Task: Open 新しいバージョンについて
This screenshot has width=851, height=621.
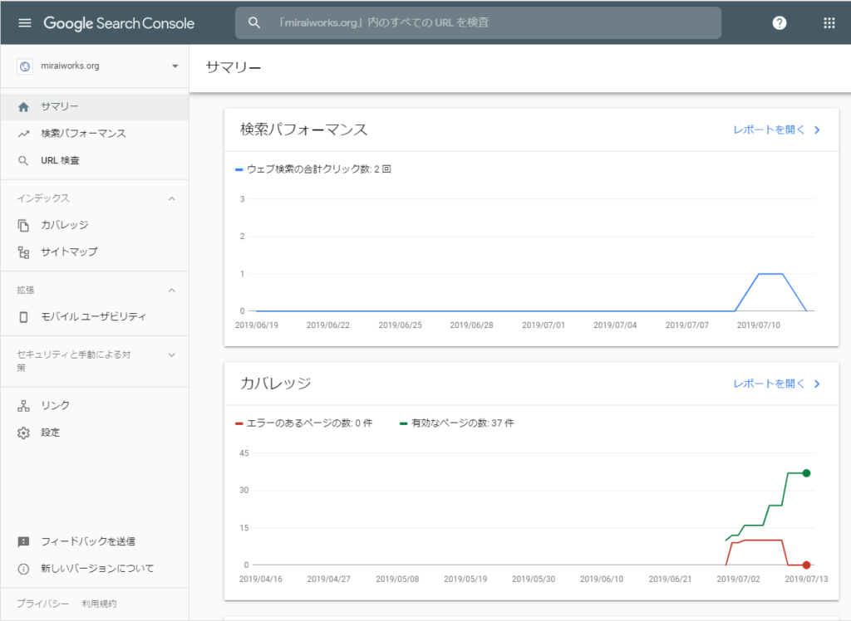Action: (x=95, y=569)
